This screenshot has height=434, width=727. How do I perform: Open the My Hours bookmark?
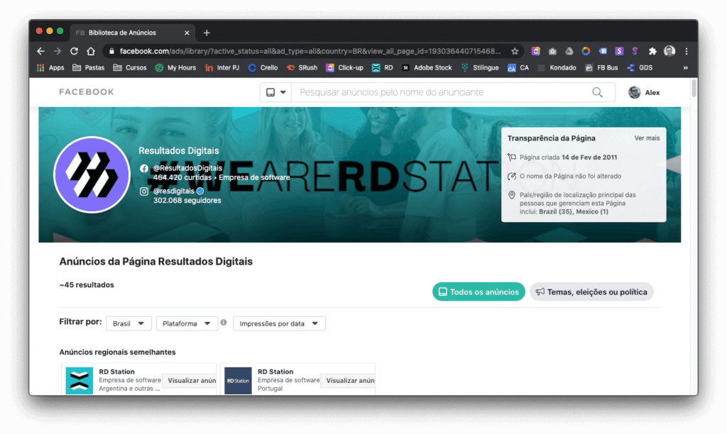pos(176,67)
